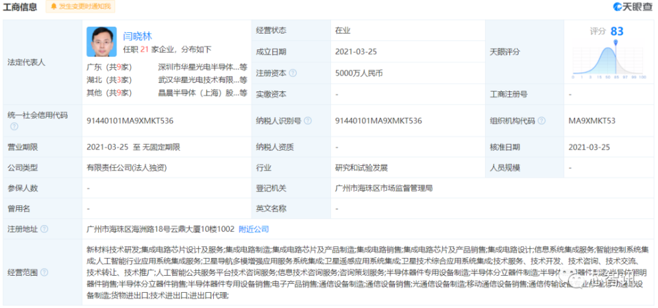Viewport: 658px width, 308px height.
Task: Click the score number 83
Action: point(617,31)
